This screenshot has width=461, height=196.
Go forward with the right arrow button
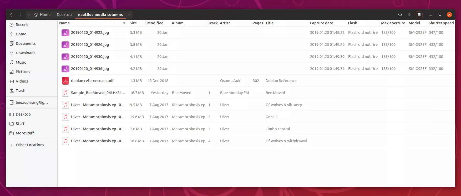(x=20, y=15)
